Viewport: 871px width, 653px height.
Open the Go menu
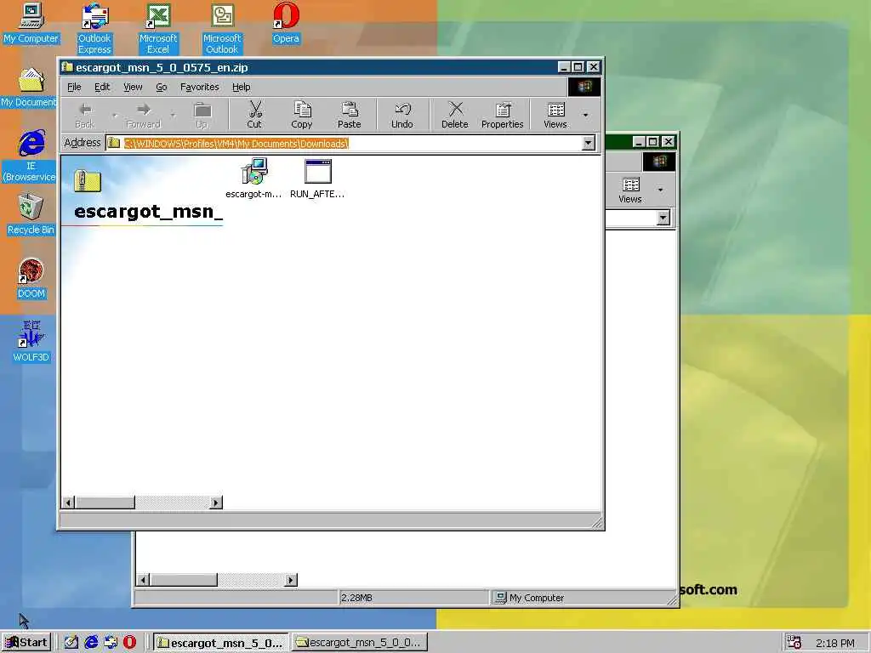[x=161, y=87]
